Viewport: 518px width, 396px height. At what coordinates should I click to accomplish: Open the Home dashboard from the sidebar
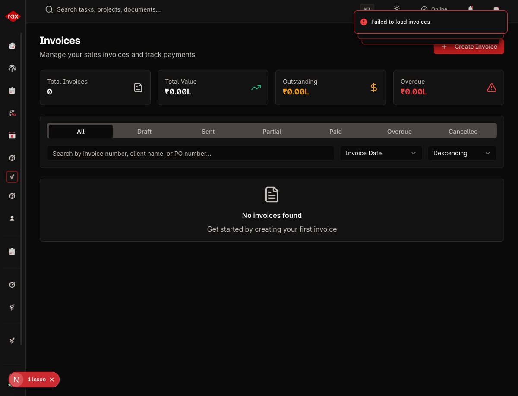(12, 46)
